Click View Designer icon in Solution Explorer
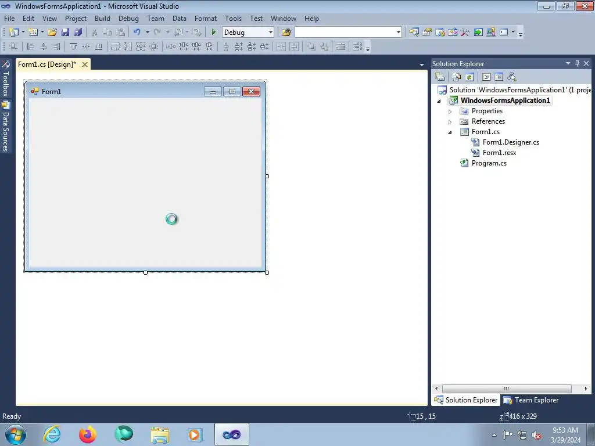 click(x=499, y=77)
